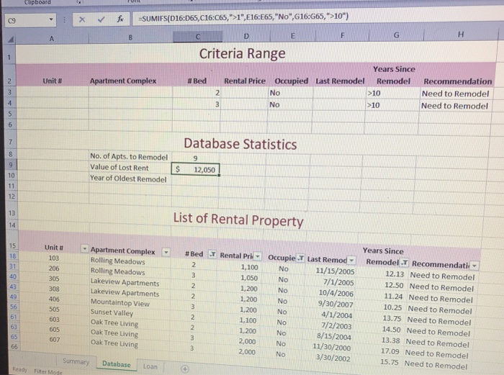Select criteria cell with # Bed value 3
This screenshot has height=375, width=504.
197,104
